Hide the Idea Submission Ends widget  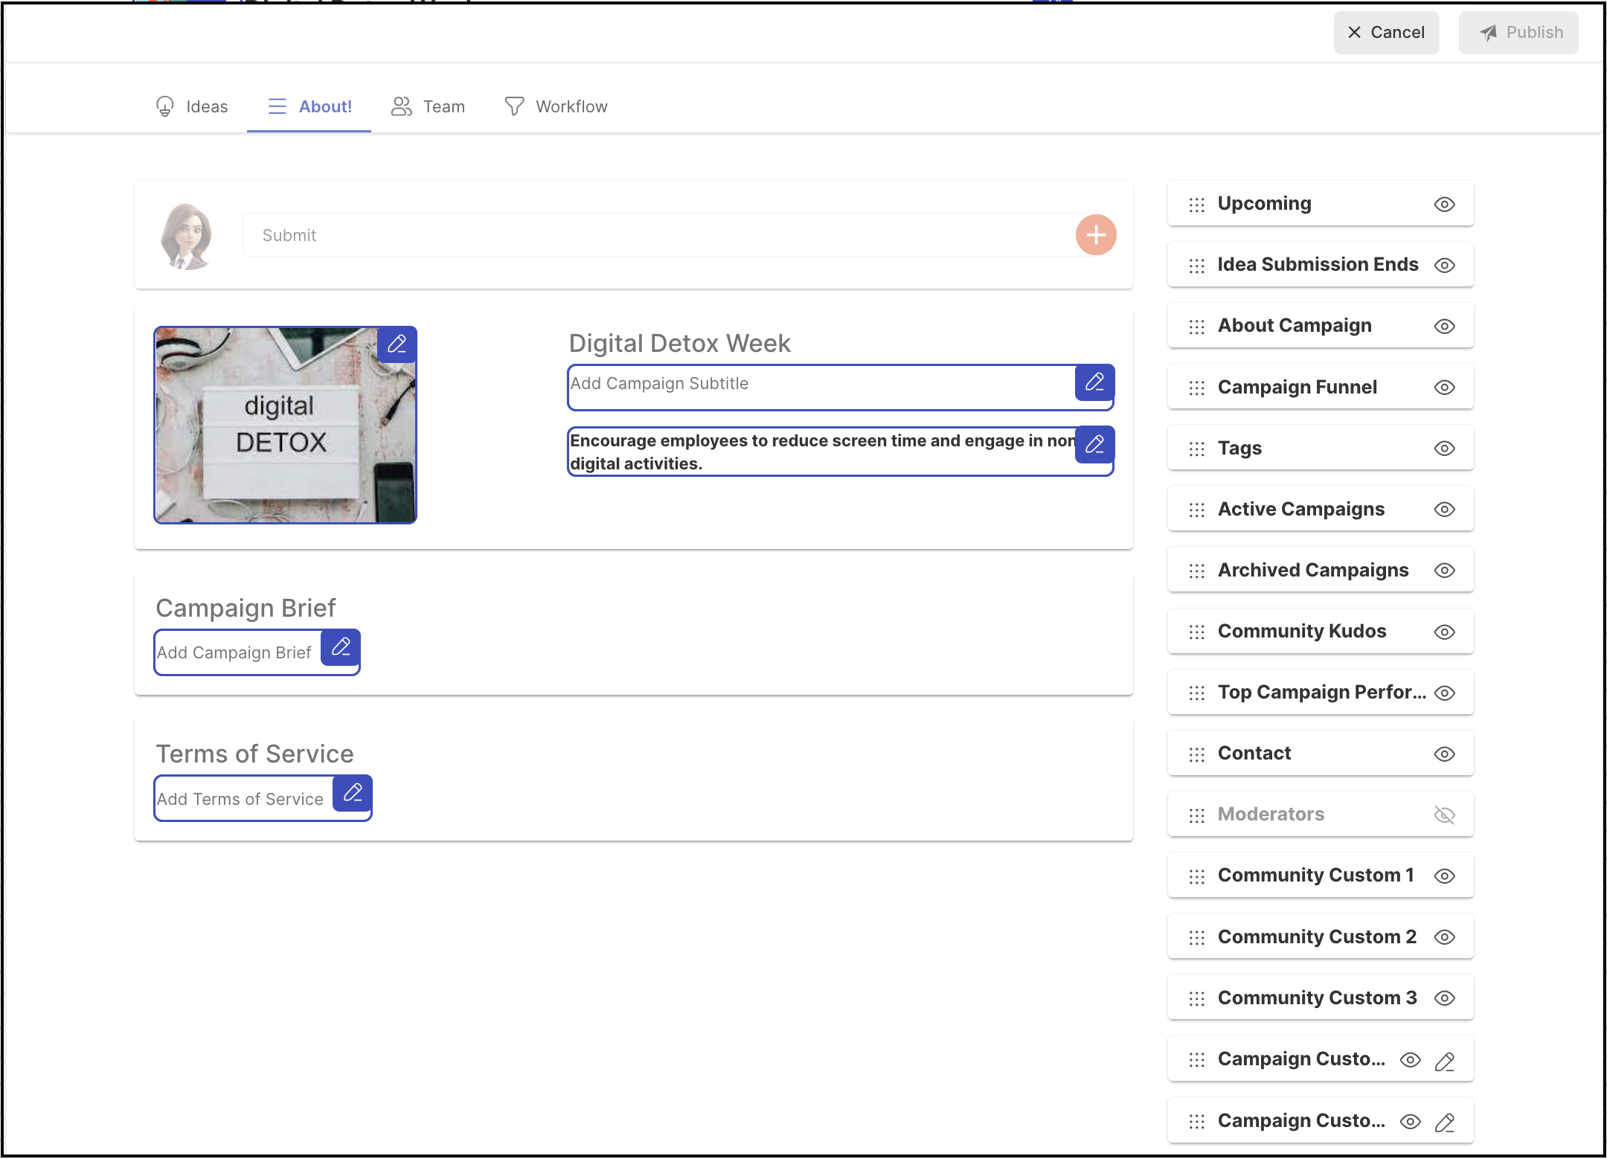[1444, 266]
